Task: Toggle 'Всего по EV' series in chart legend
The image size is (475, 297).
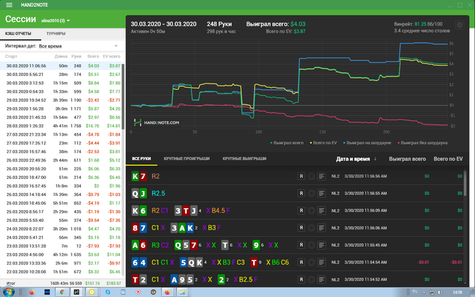Action: pyautogui.click(x=323, y=143)
